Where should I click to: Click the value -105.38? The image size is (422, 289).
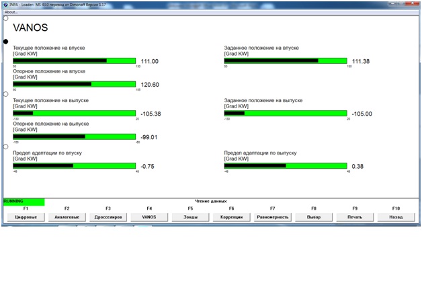click(151, 114)
